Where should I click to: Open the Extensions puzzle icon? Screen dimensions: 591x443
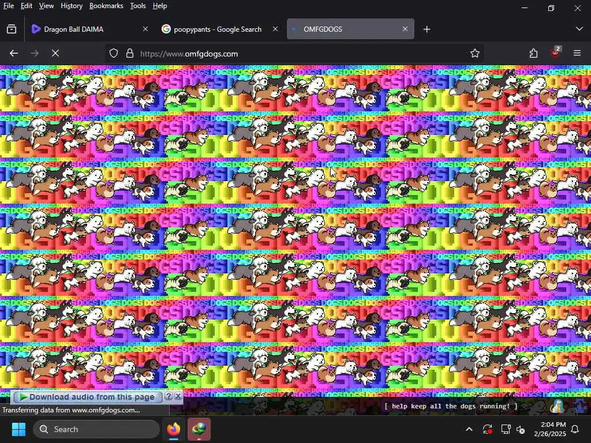tap(533, 54)
